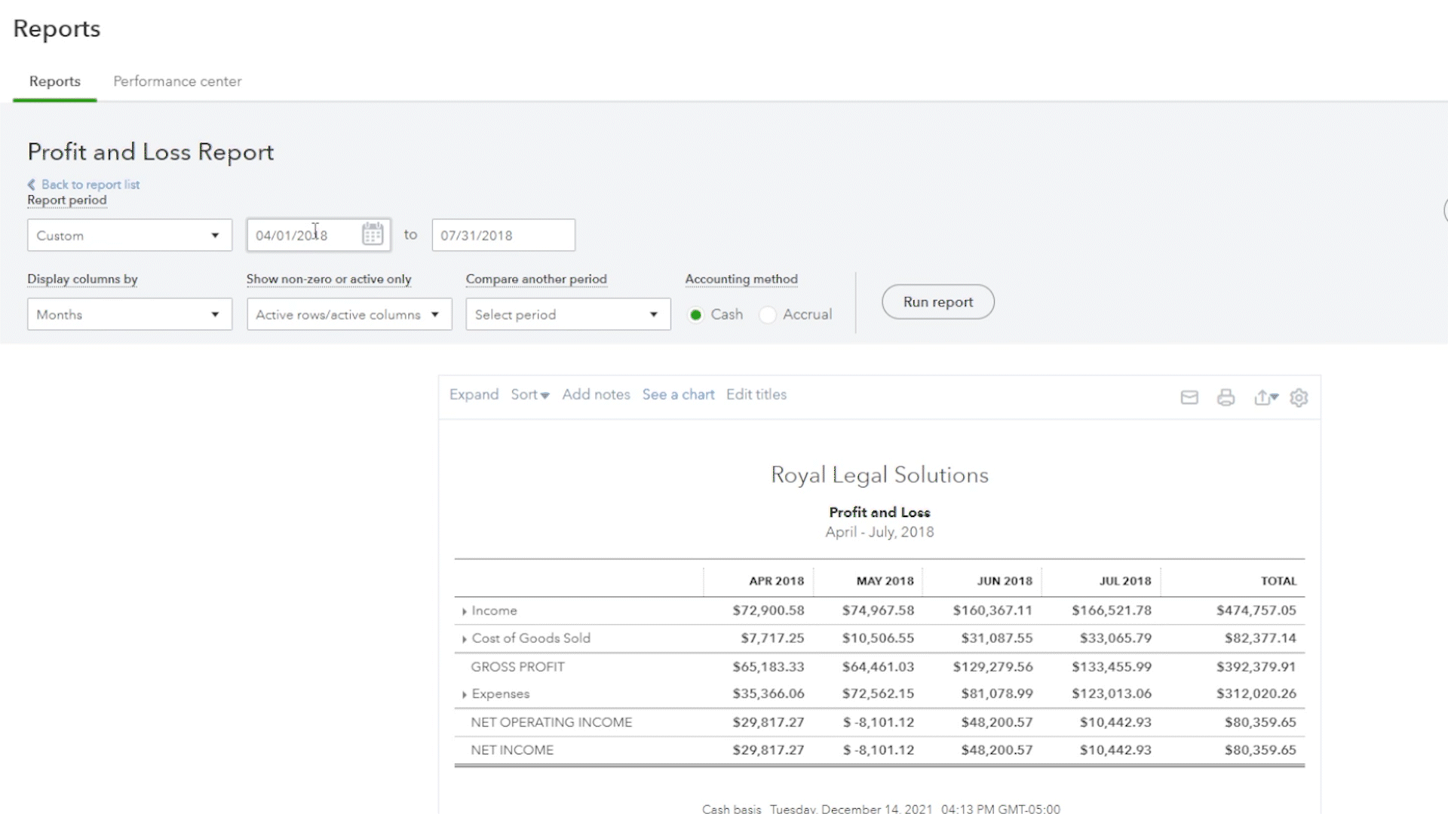Click Income total $474,757.05

[1256, 610]
